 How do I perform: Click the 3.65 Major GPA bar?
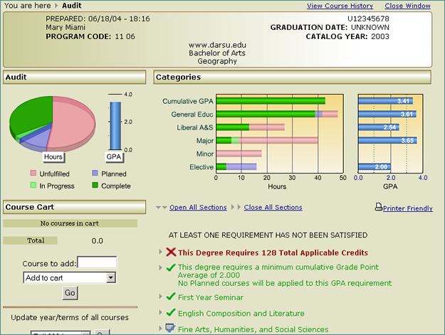click(x=387, y=140)
